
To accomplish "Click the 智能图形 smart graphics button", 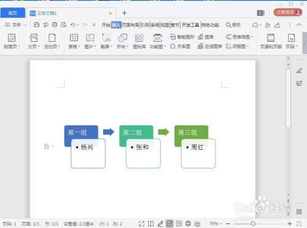I will pos(182,37).
